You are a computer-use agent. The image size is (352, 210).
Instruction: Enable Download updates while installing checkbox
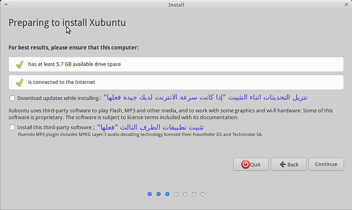(12, 98)
